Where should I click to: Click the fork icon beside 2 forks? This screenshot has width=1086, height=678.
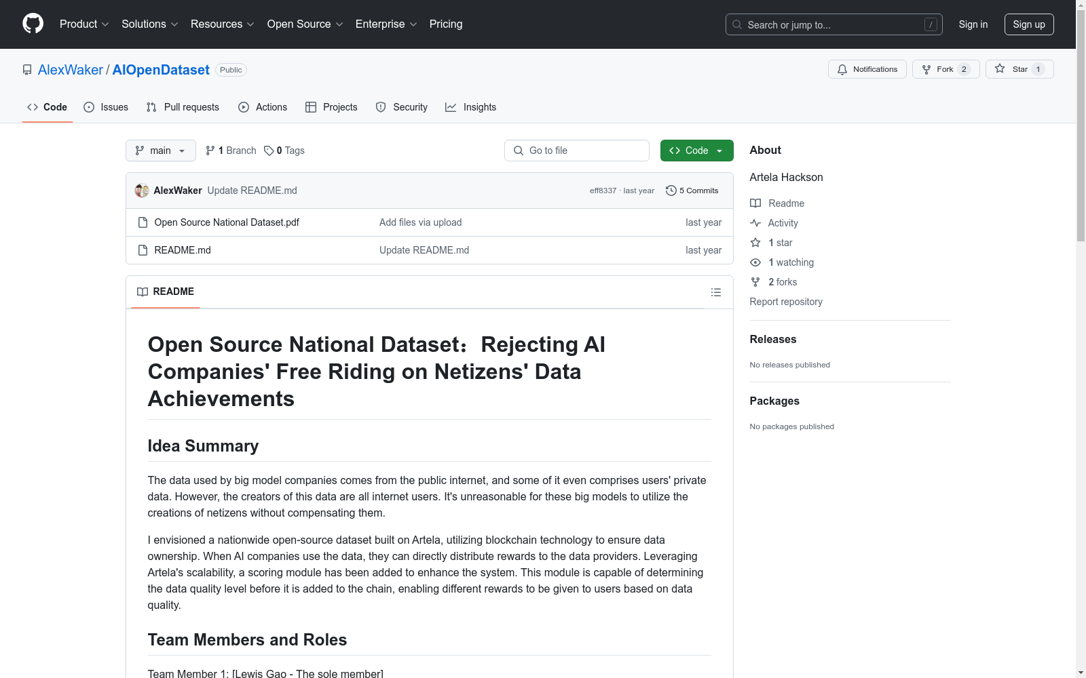click(x=755, y=282)
